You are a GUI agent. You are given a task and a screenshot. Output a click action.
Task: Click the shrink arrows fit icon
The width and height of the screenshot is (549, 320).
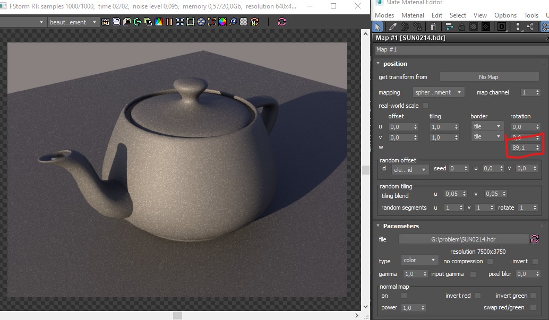(x=180, y=22)
